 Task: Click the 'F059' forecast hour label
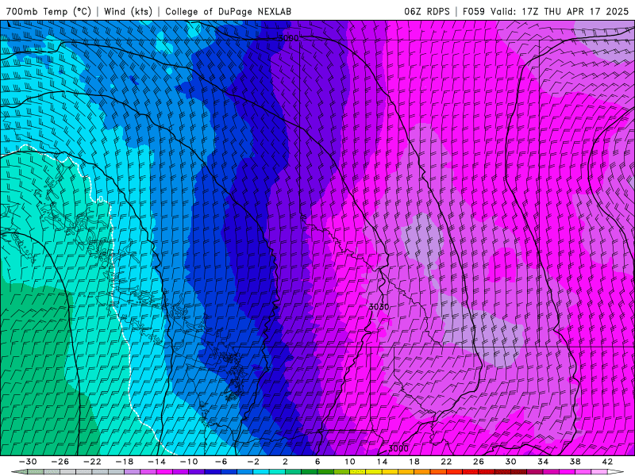pyautogui.click(x=474, y=11)
